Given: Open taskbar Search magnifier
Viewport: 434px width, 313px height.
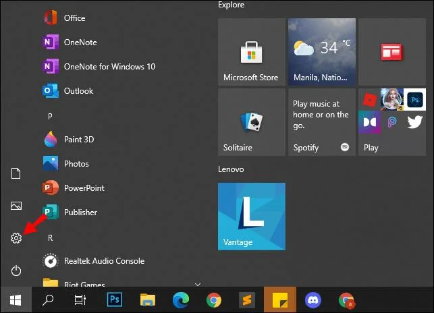Looking at the screenshot, I should (48, 300).
